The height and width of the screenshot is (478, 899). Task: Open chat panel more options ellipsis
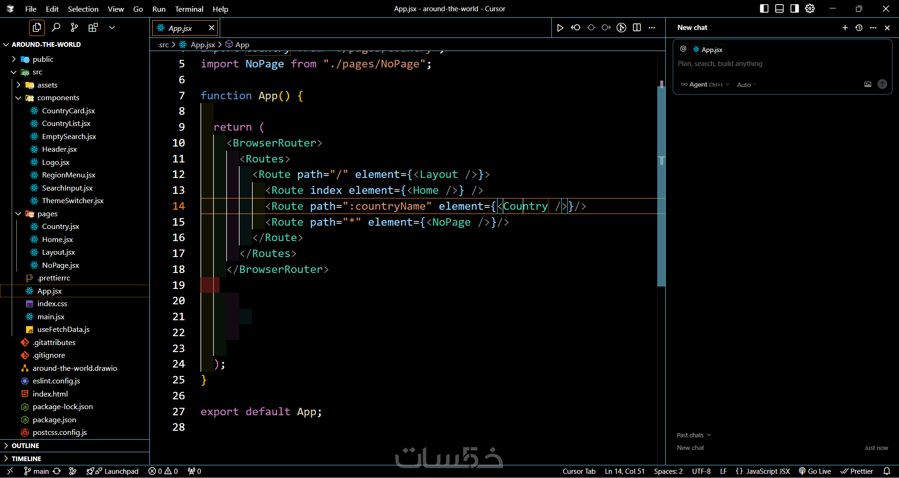pos(873,28)
